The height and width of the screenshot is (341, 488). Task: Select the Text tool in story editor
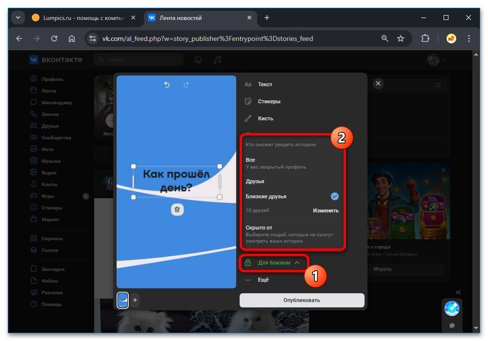point(265,84)
